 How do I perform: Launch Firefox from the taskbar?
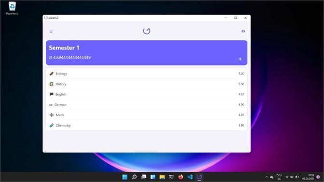coord(181,177)
